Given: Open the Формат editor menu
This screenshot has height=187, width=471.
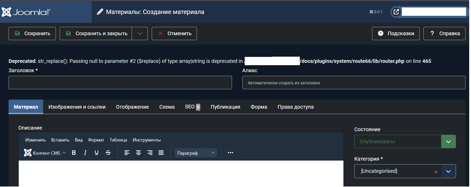Looking at the screenshot, I should [96, 140].
